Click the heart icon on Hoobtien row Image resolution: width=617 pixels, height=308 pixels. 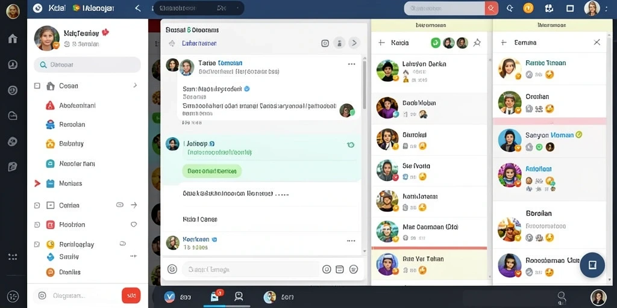(134, 224)
